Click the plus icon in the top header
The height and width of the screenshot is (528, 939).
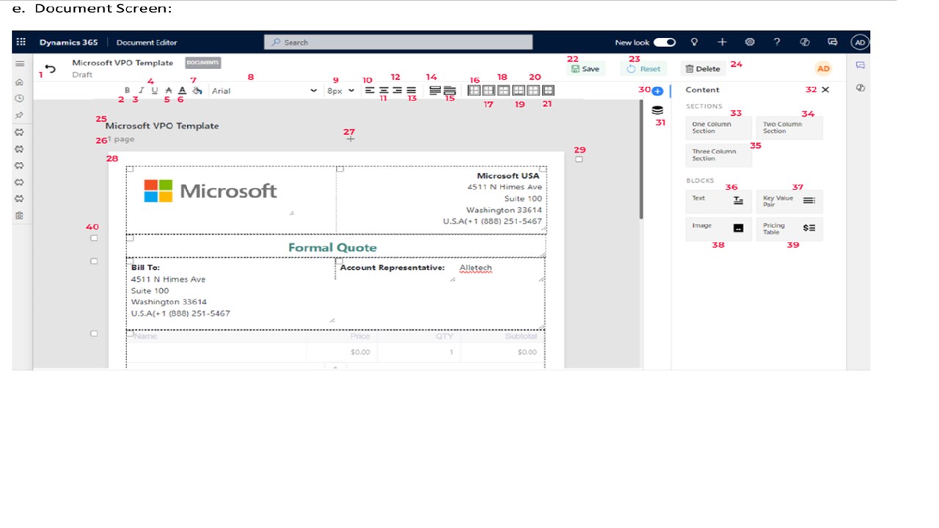[722, 43]
